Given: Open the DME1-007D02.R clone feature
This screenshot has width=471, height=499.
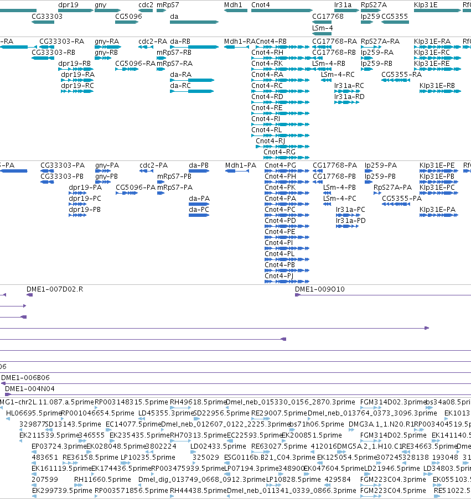Looking at the screenshot, I should tap(30, 295).
